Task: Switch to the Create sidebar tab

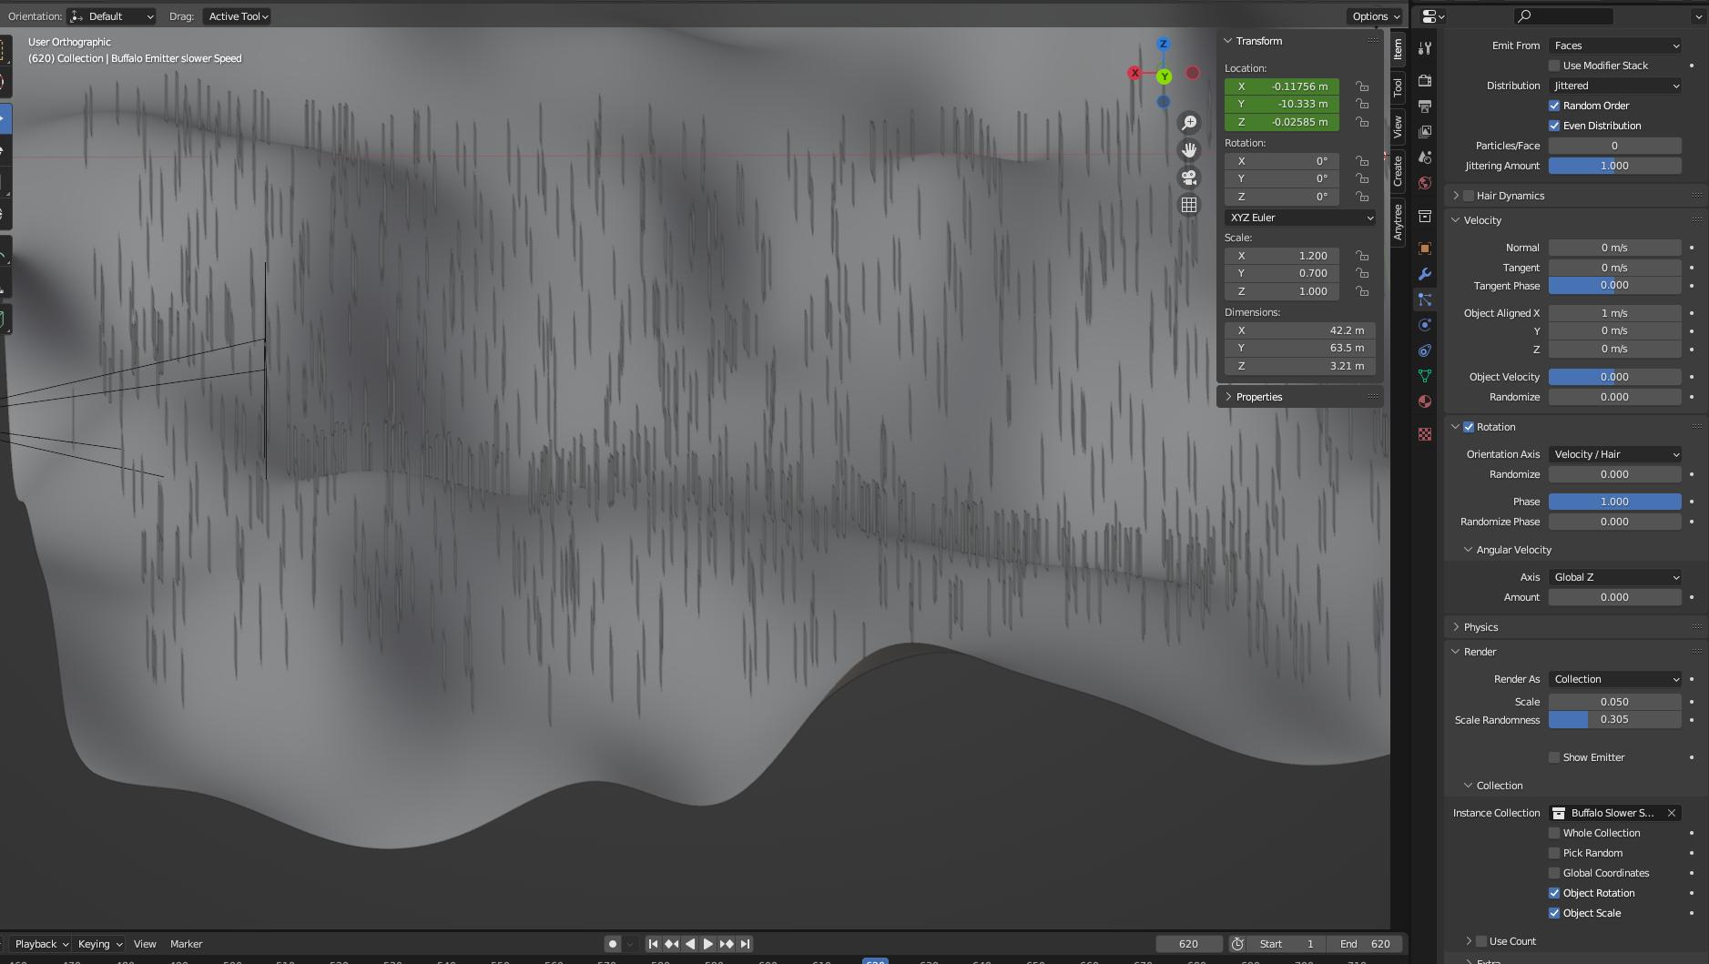Action: [x=1398, y=172]
